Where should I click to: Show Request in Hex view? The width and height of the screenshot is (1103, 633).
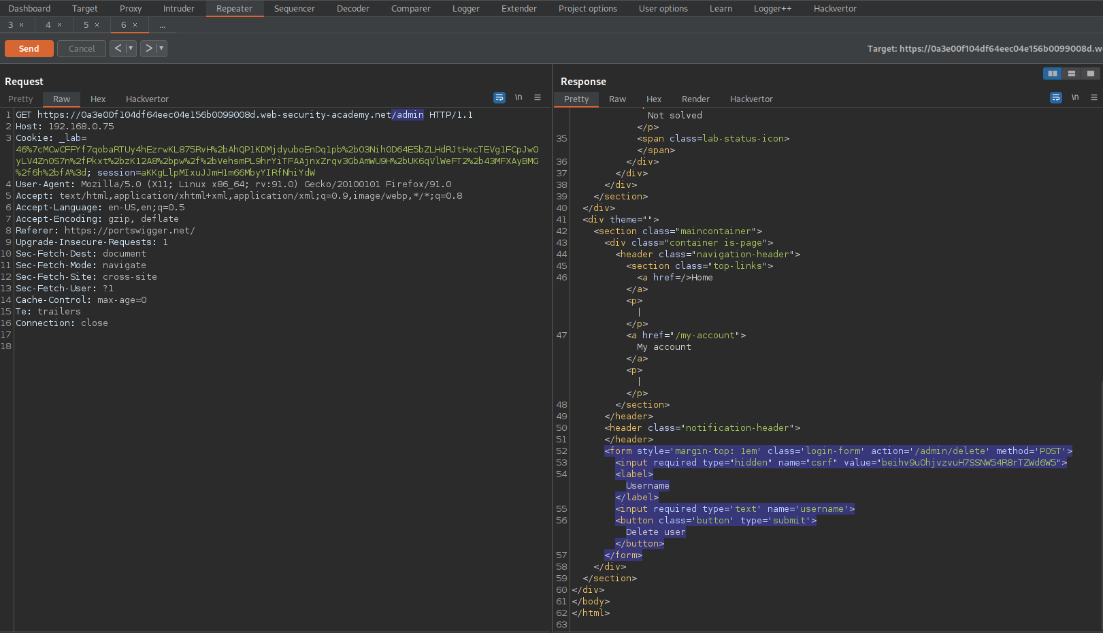(98, 99)
